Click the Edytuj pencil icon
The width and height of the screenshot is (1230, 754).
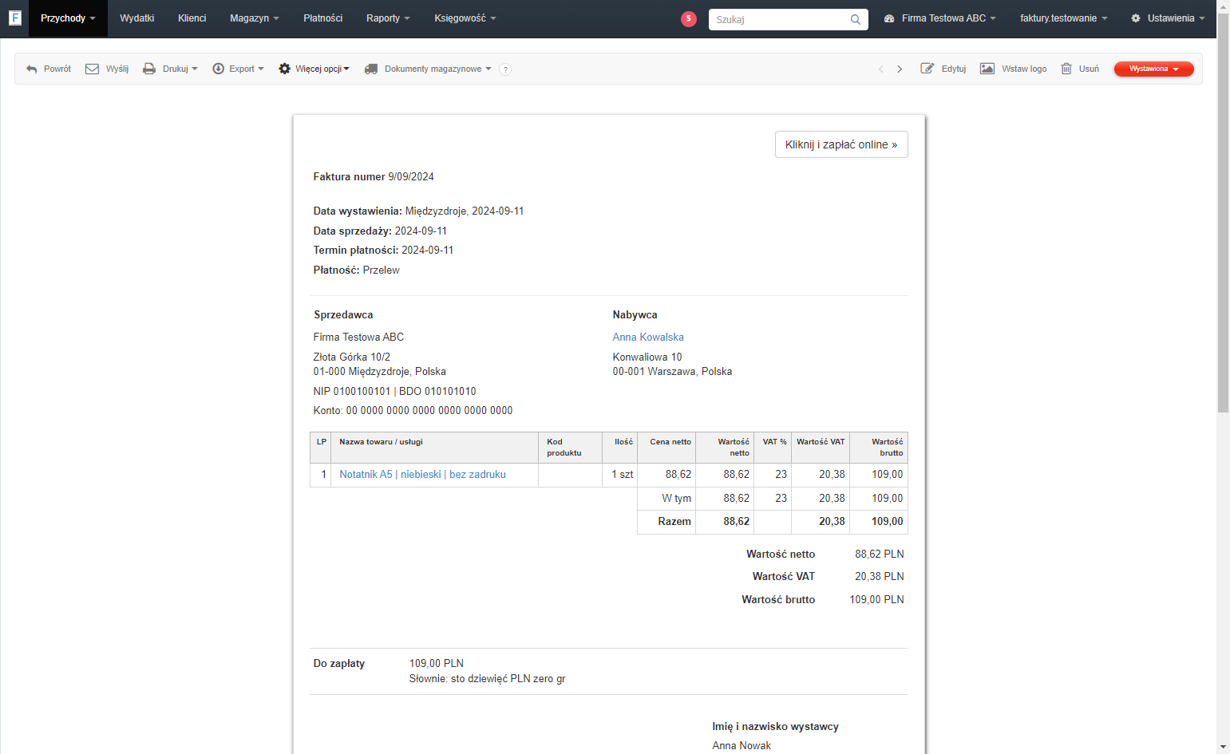pos(927,69)
